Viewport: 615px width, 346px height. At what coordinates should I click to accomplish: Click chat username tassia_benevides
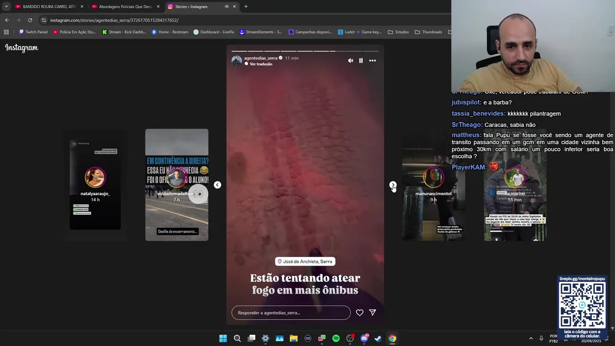click(479, 113)
